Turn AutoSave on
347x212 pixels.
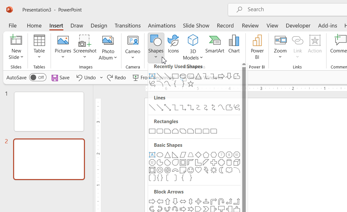coord(37,77)
